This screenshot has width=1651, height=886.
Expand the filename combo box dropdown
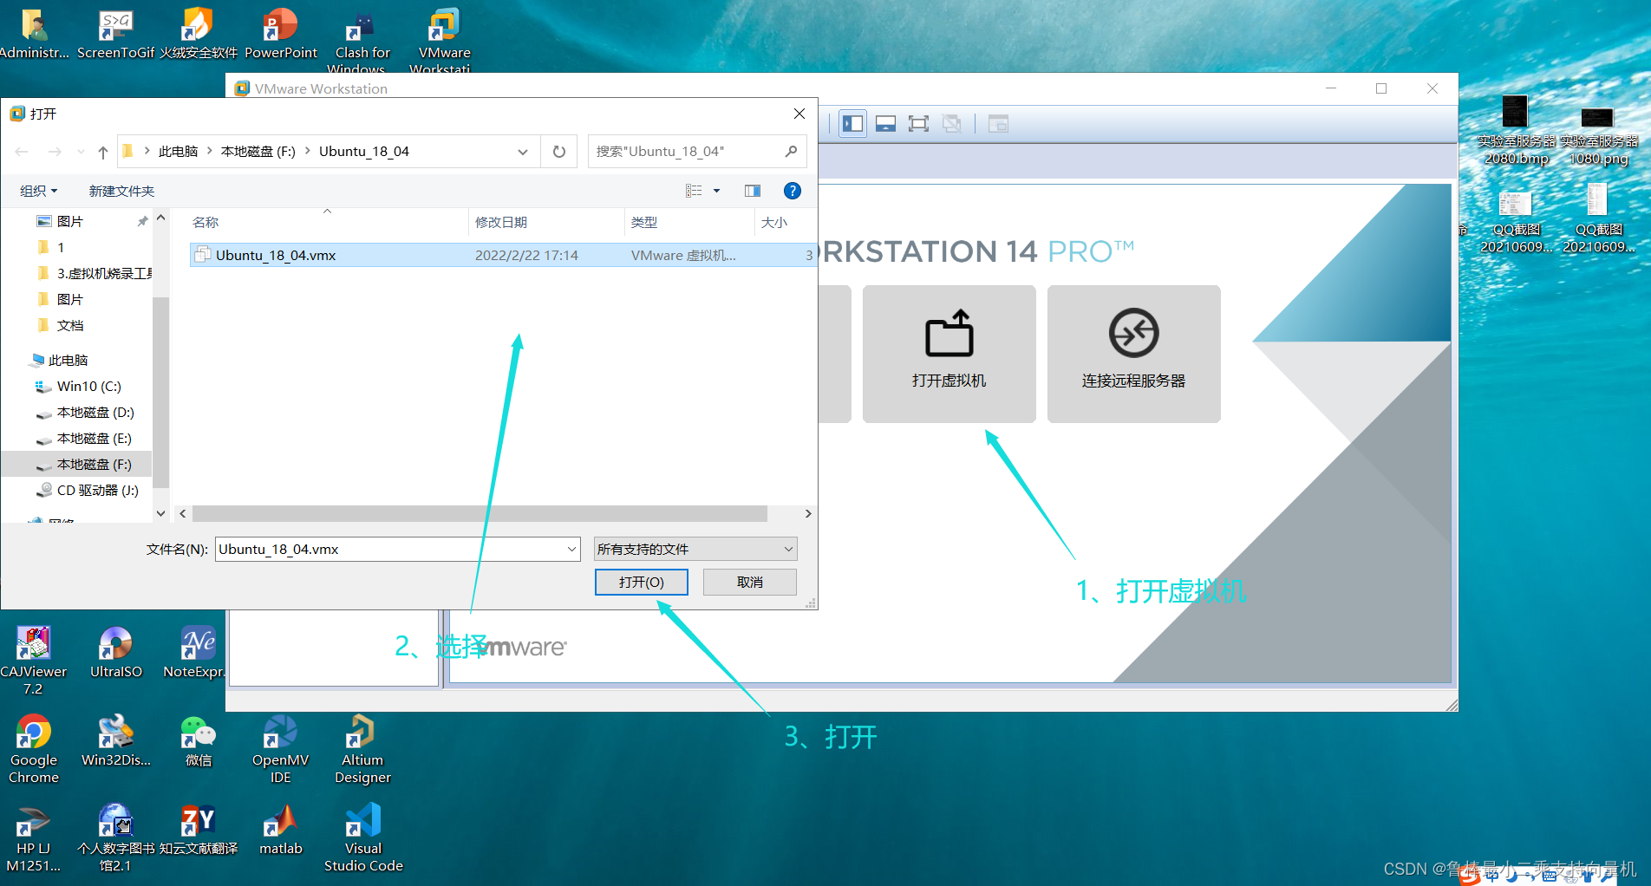point(572,549)
